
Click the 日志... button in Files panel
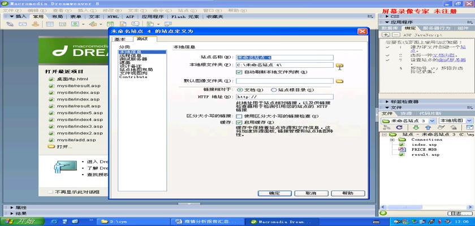click(460, 214)
